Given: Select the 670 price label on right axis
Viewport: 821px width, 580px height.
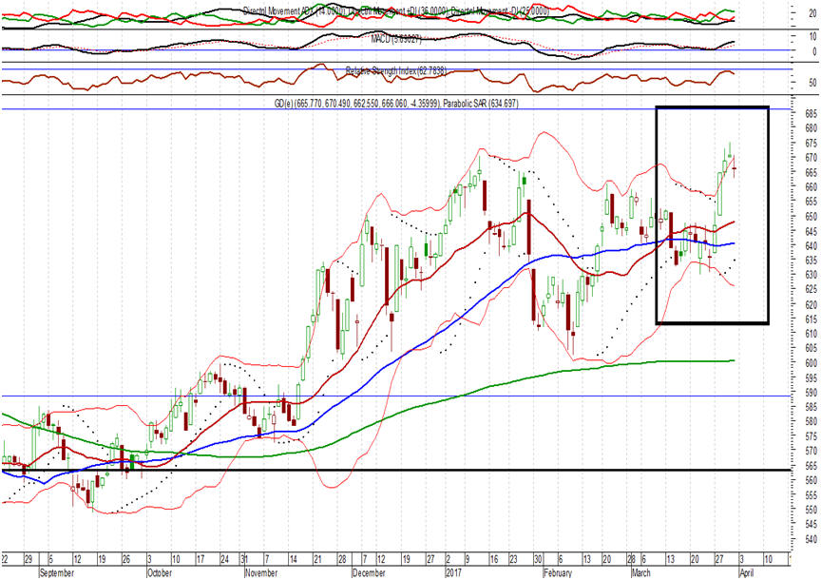Looking at the screenshot, I should (x=811, y=158).
